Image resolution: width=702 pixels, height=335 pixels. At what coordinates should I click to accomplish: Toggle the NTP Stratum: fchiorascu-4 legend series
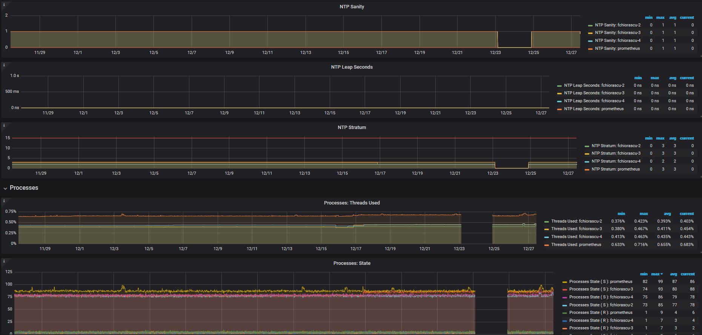point(616,161)
